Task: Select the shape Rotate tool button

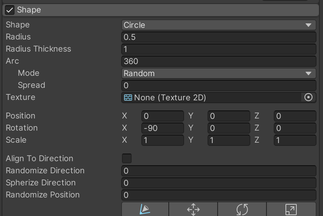Action: 242,209
